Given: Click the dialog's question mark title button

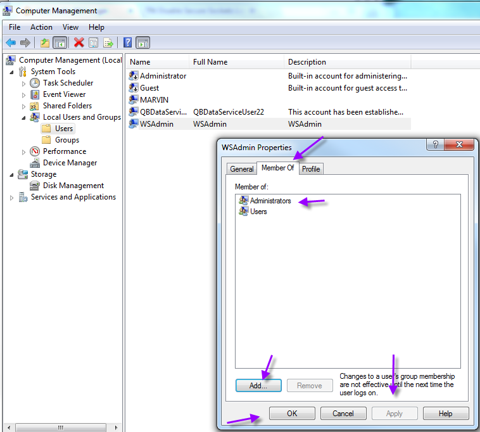Looking at the screenshot, I should (435, 144).
